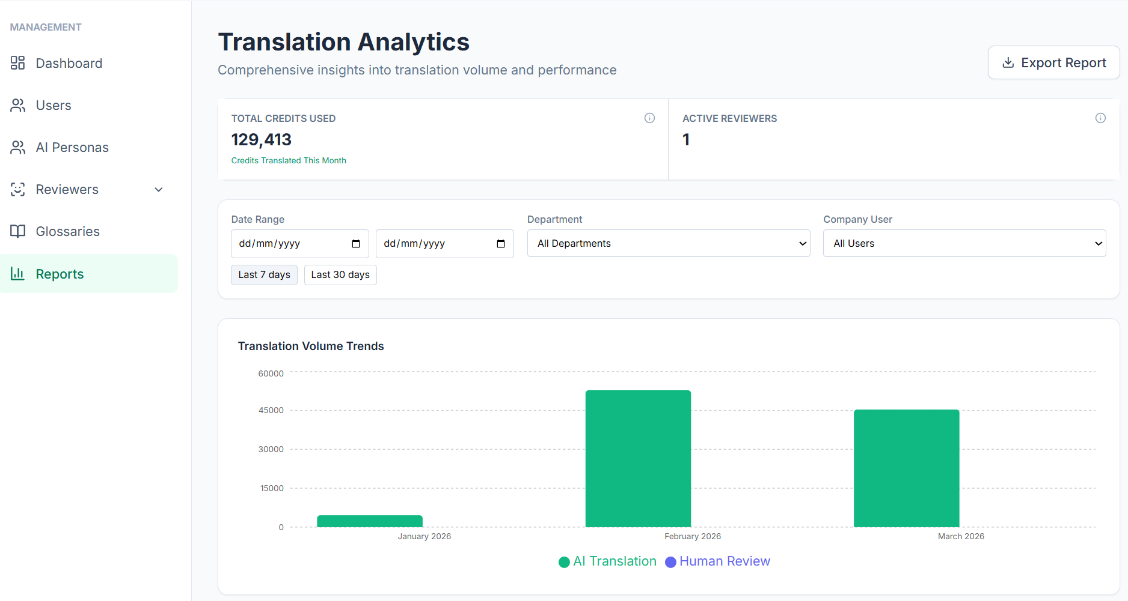Open the All Departments dropdown
This screenshot has height=601, width=1128.
[x=668, y=243]
